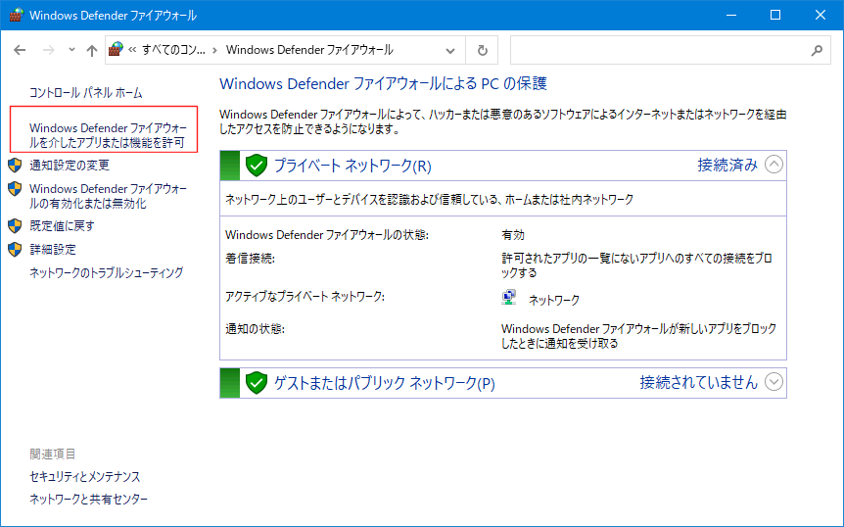Open セキュリティとメンテナンス related link
Image resolution: width=844 pixels, height=527 pixels.
[85, 477]
